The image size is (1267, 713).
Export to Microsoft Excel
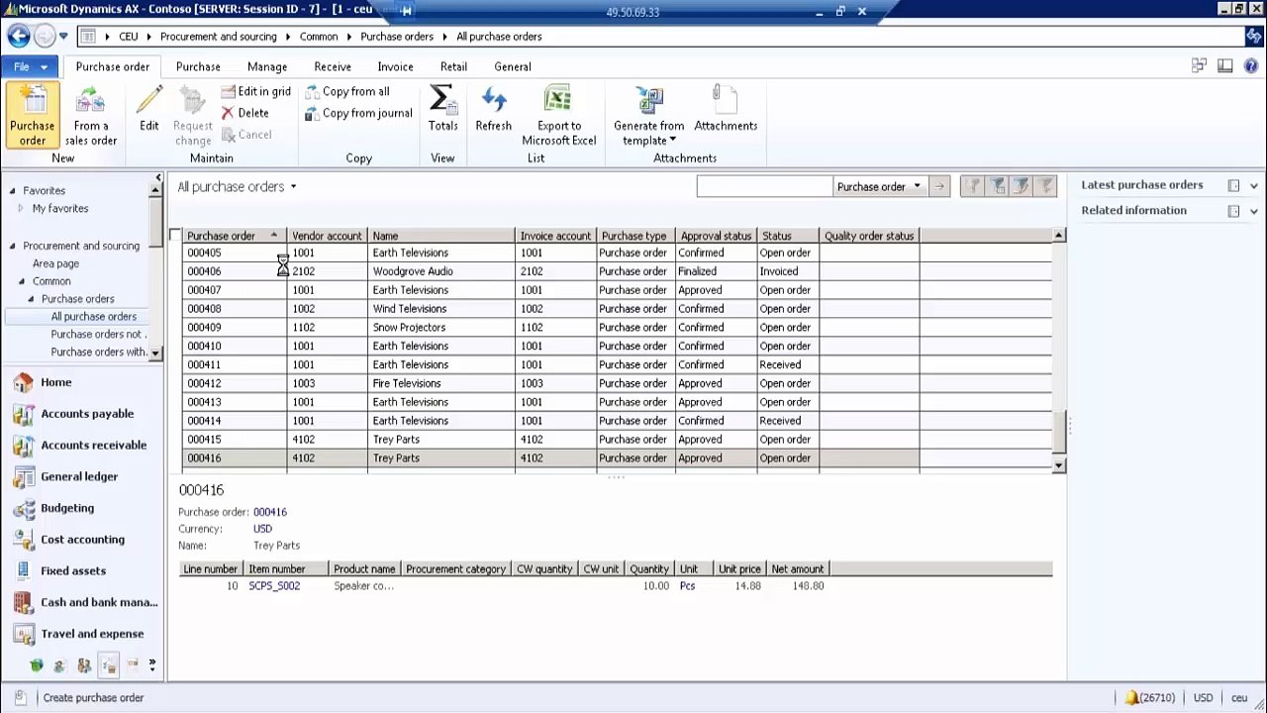[558, 115]
